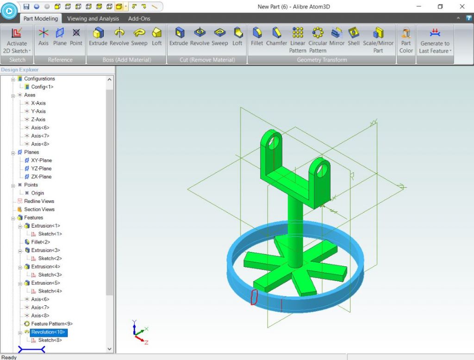Insert a reference Axis
474x360 pixels.
(x=43, y=37)
